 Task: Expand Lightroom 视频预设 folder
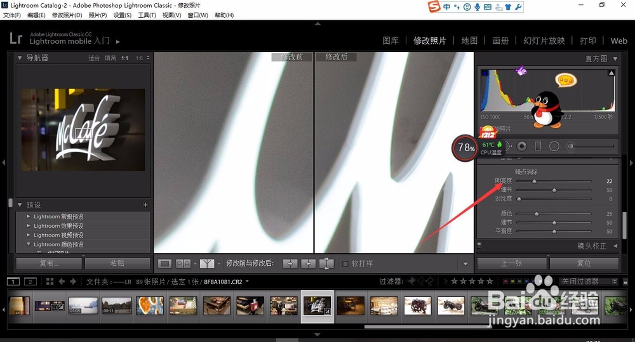29,235
